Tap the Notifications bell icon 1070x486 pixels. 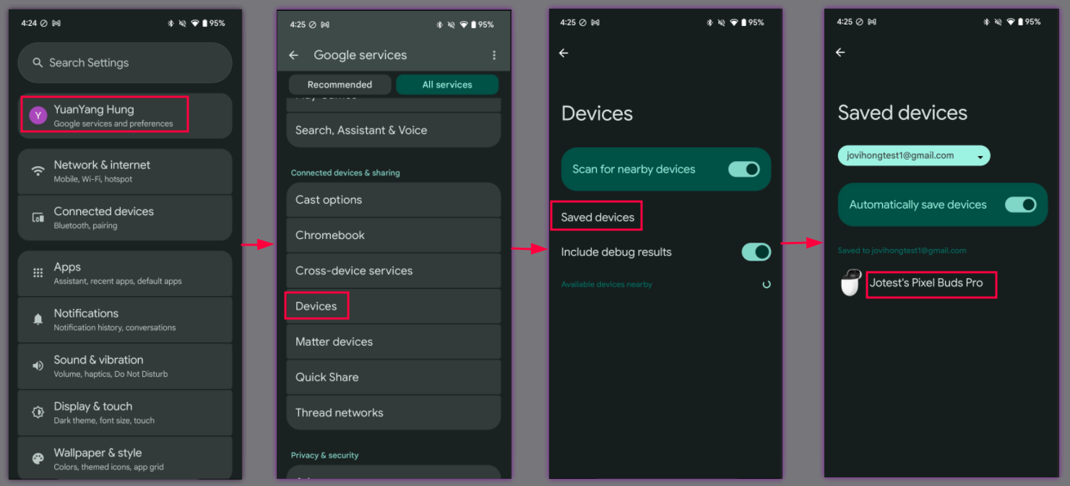38,319
